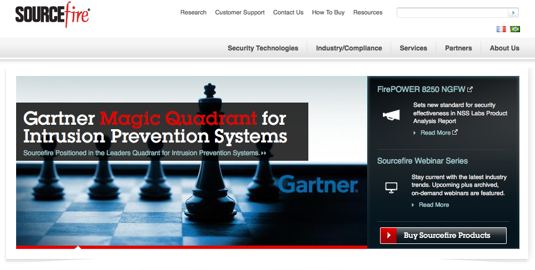Image resolution: width=535 pixels, height=270 pixels.
Task: Open the Resources menu
Action: [x=368, y=13]
